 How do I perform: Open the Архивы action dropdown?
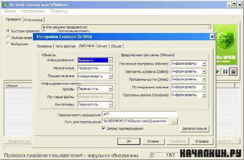click(x=110, y=89)
